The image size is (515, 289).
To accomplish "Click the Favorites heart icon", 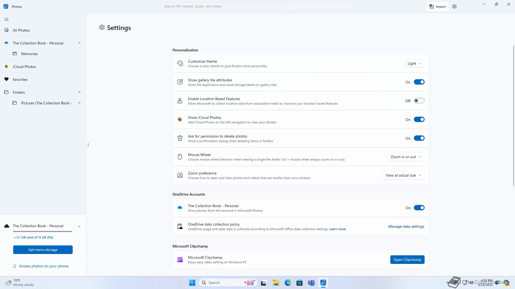I will click(x=6, y=79).
